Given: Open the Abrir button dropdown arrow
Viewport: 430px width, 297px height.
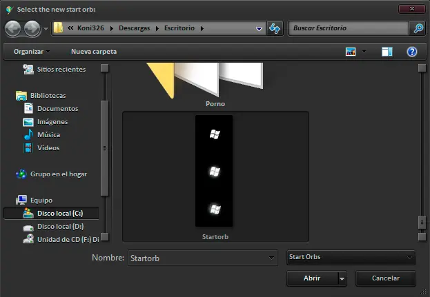Looking at the screenshot, I should tap(342, 278).
